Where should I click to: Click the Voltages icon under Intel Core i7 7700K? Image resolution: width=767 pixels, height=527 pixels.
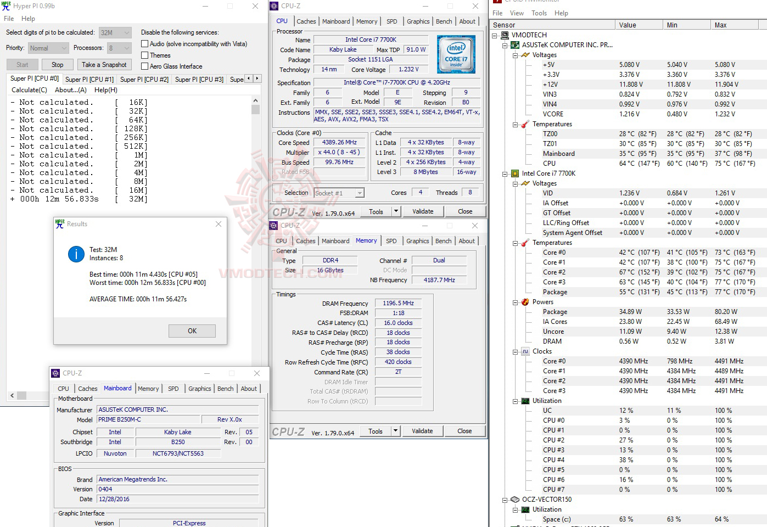(525, 183)
